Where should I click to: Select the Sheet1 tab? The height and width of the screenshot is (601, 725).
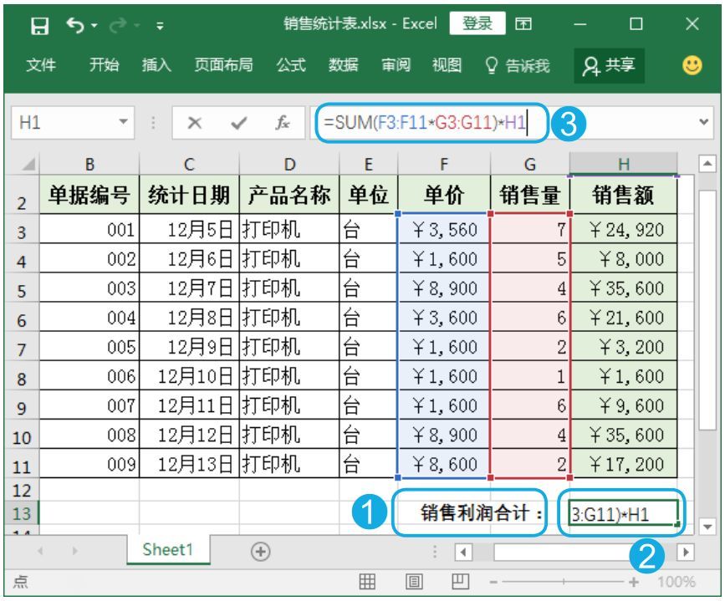click(x=167, y=550)
